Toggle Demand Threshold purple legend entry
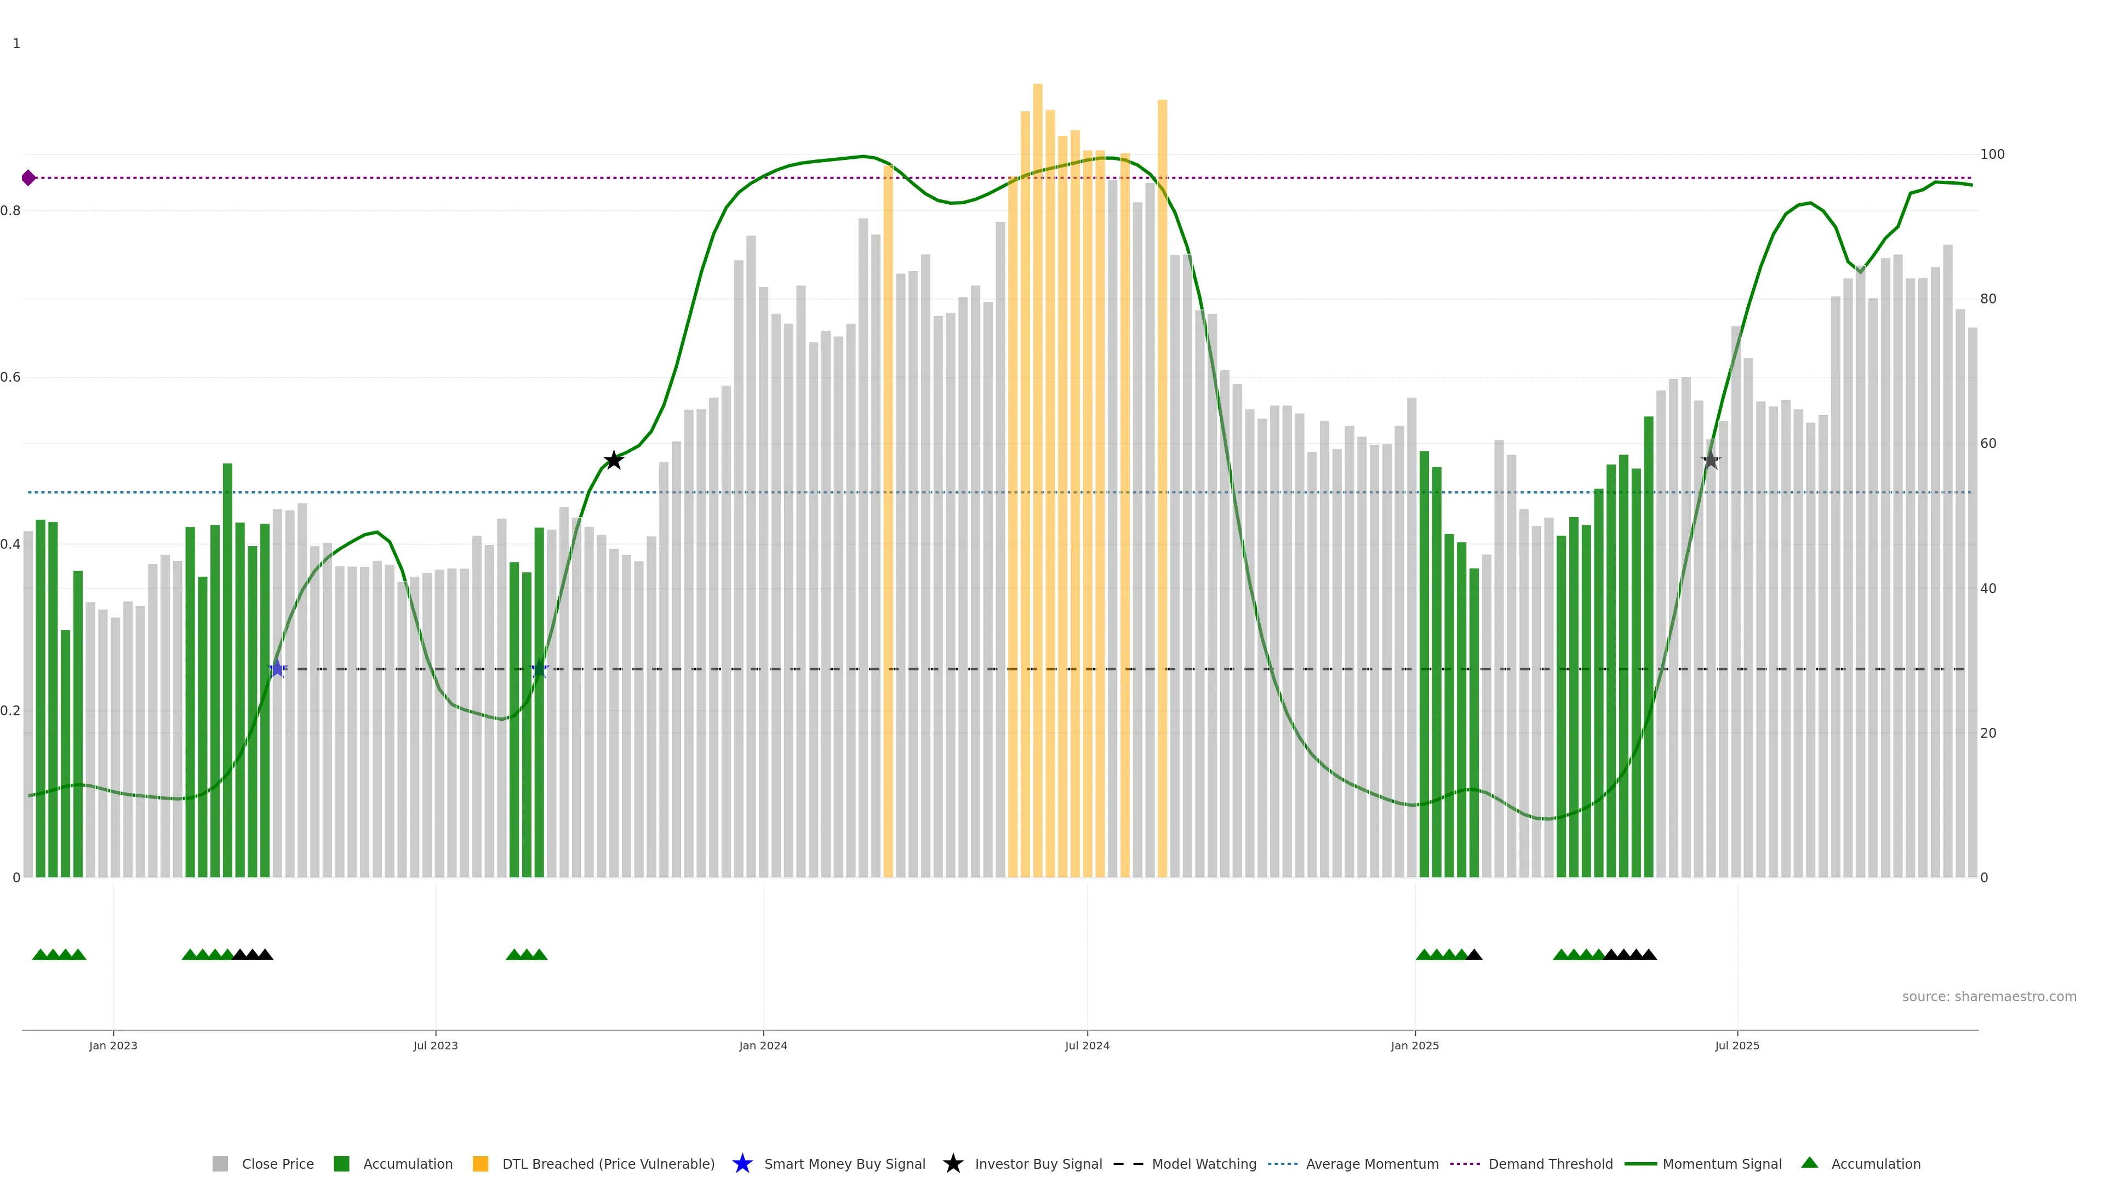Image resolution: width=2104 pixels, height=1183 pixels. (1465, 1163)
